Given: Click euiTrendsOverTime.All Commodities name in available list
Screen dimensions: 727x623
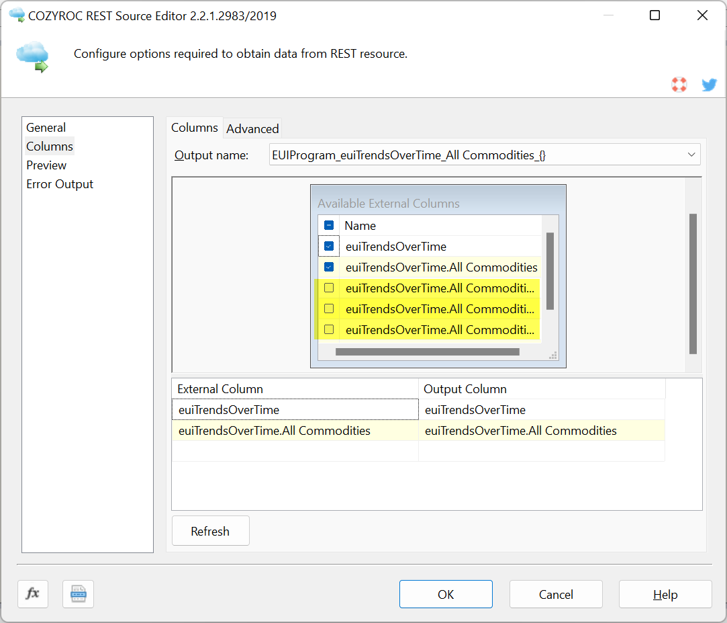Looking at the screenshot, I should click(442, 267).
